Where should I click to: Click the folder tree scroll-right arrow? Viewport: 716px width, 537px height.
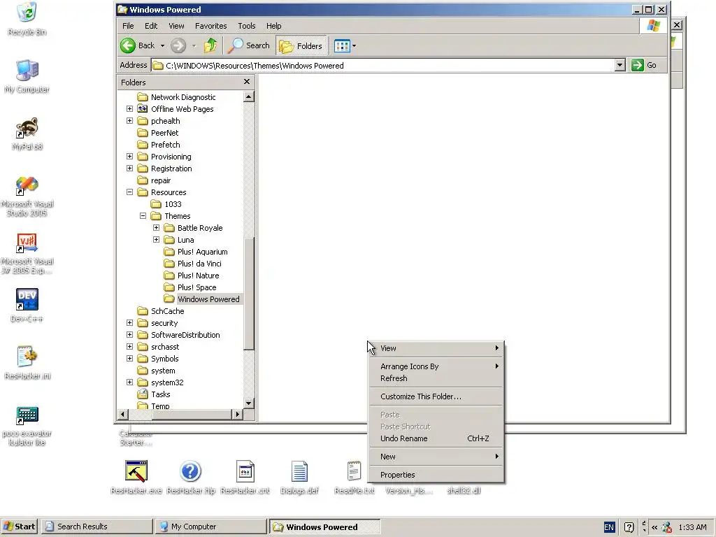click(x=237, y=414)
